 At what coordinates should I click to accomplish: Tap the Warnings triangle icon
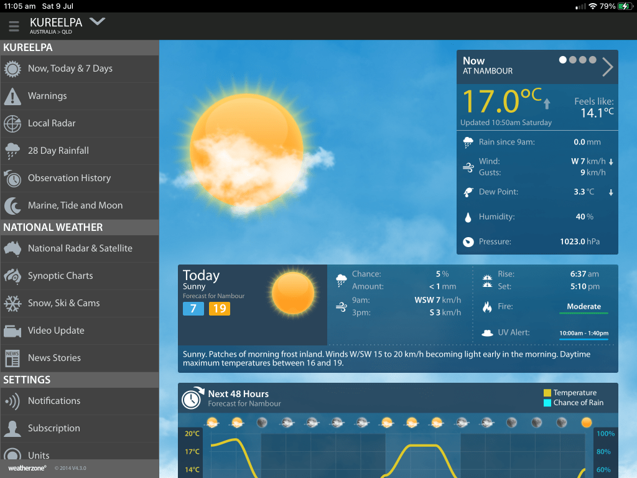[x=12, y=96]
